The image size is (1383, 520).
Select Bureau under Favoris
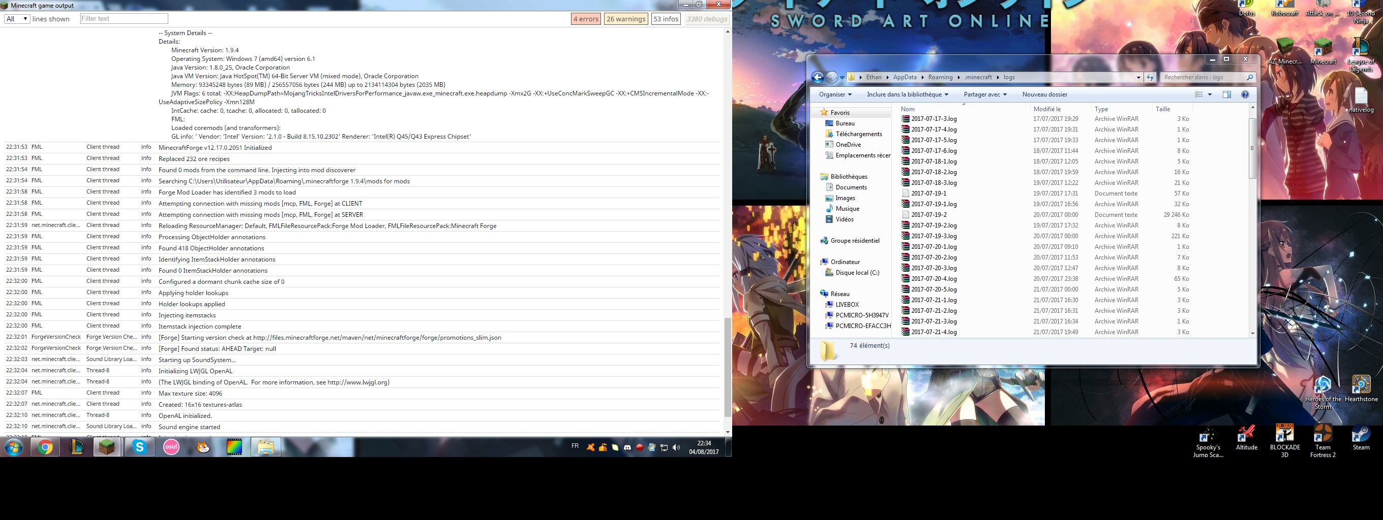845,123
